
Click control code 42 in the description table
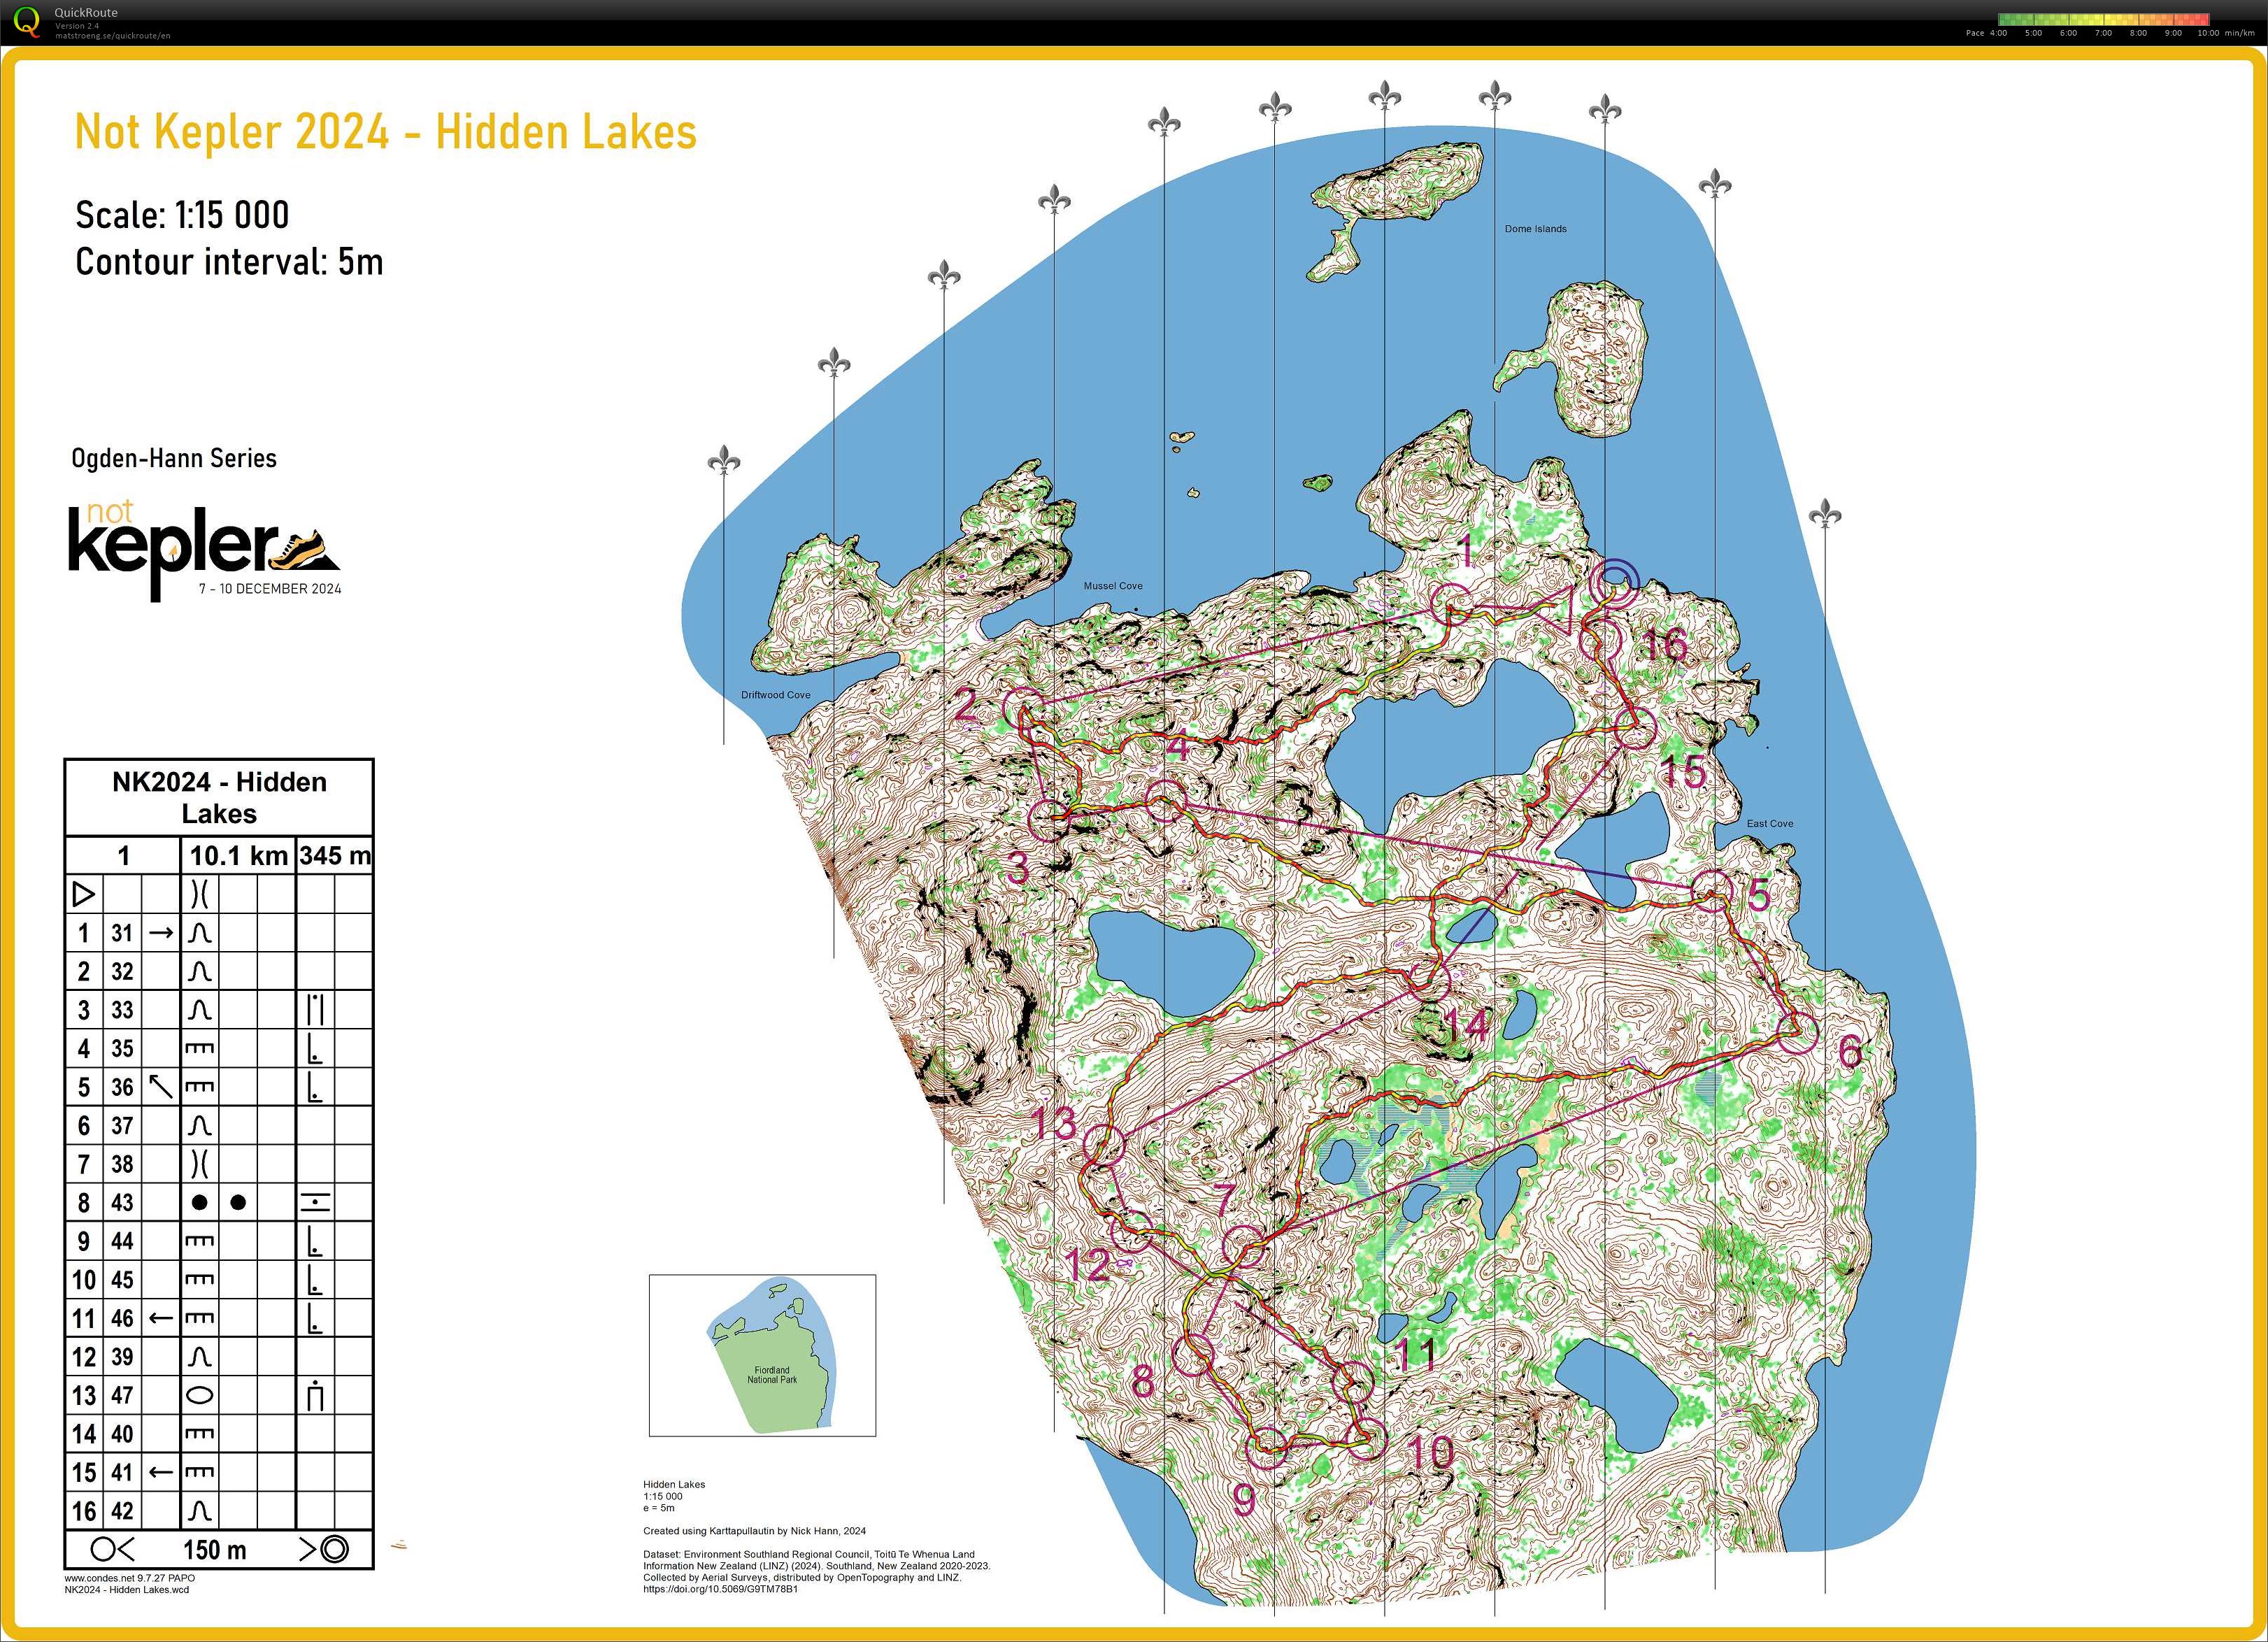pos(122,1511)
